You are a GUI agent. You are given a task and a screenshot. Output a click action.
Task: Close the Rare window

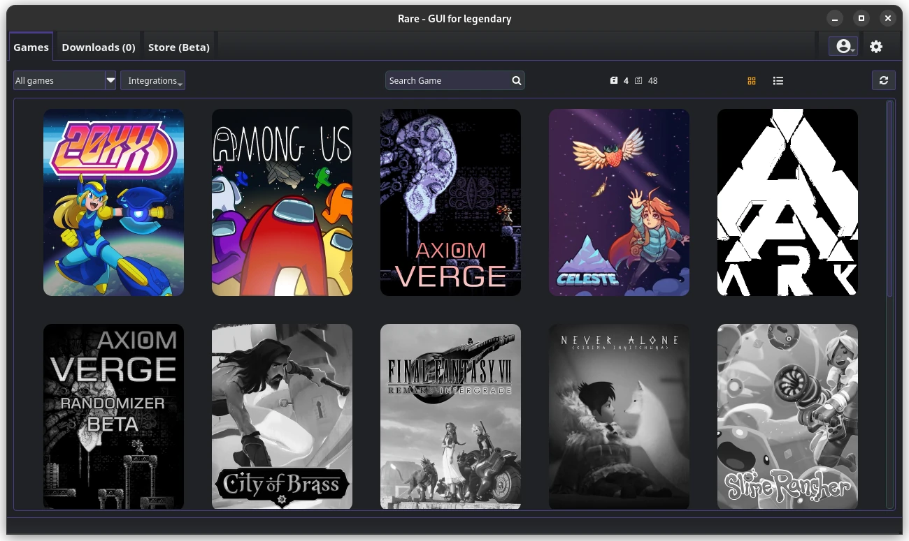pyautogui.click(x=888, y=18)
